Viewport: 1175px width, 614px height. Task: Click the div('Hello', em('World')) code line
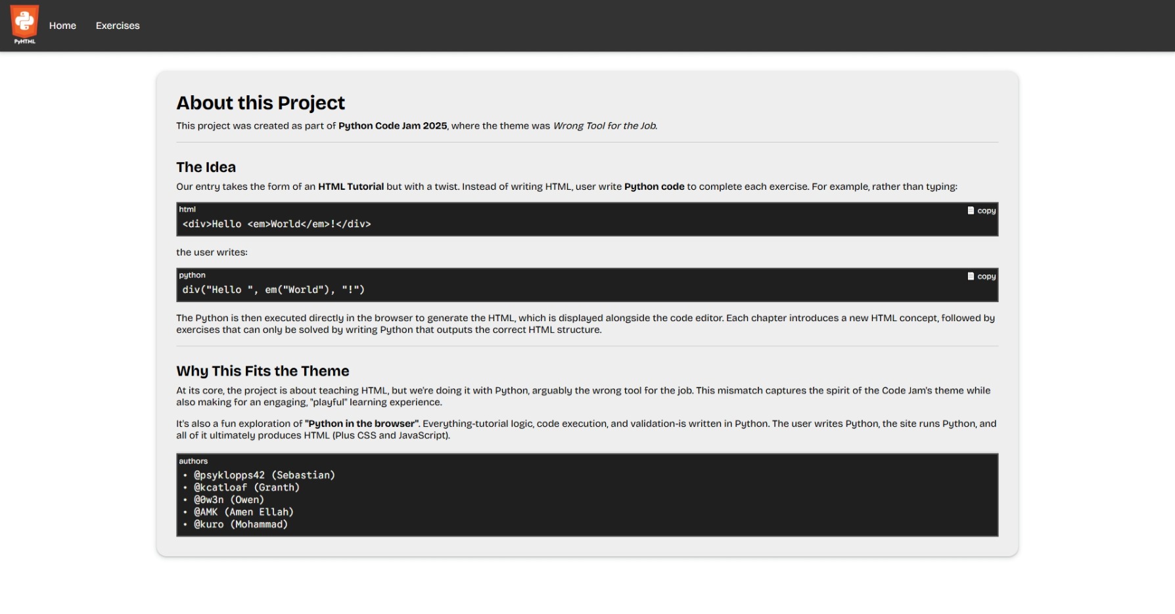[x=273, y=289]
